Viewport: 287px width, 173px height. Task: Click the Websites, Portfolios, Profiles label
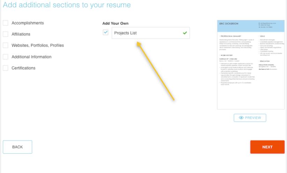coord(38,45)
